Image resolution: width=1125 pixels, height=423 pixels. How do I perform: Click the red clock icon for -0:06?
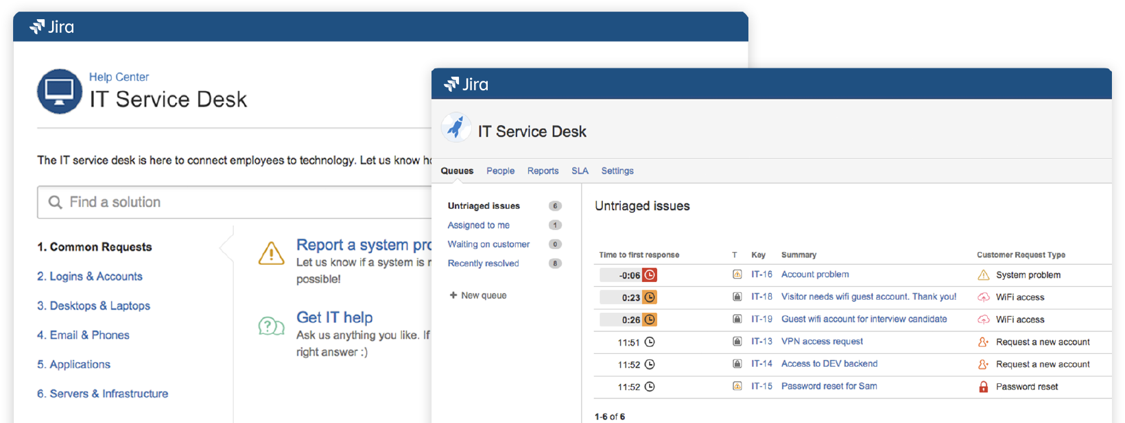tap(650, 275)
